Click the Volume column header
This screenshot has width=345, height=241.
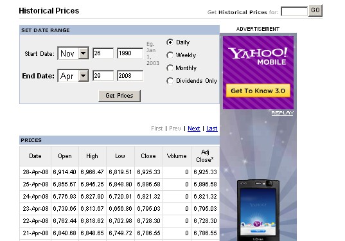177,156
